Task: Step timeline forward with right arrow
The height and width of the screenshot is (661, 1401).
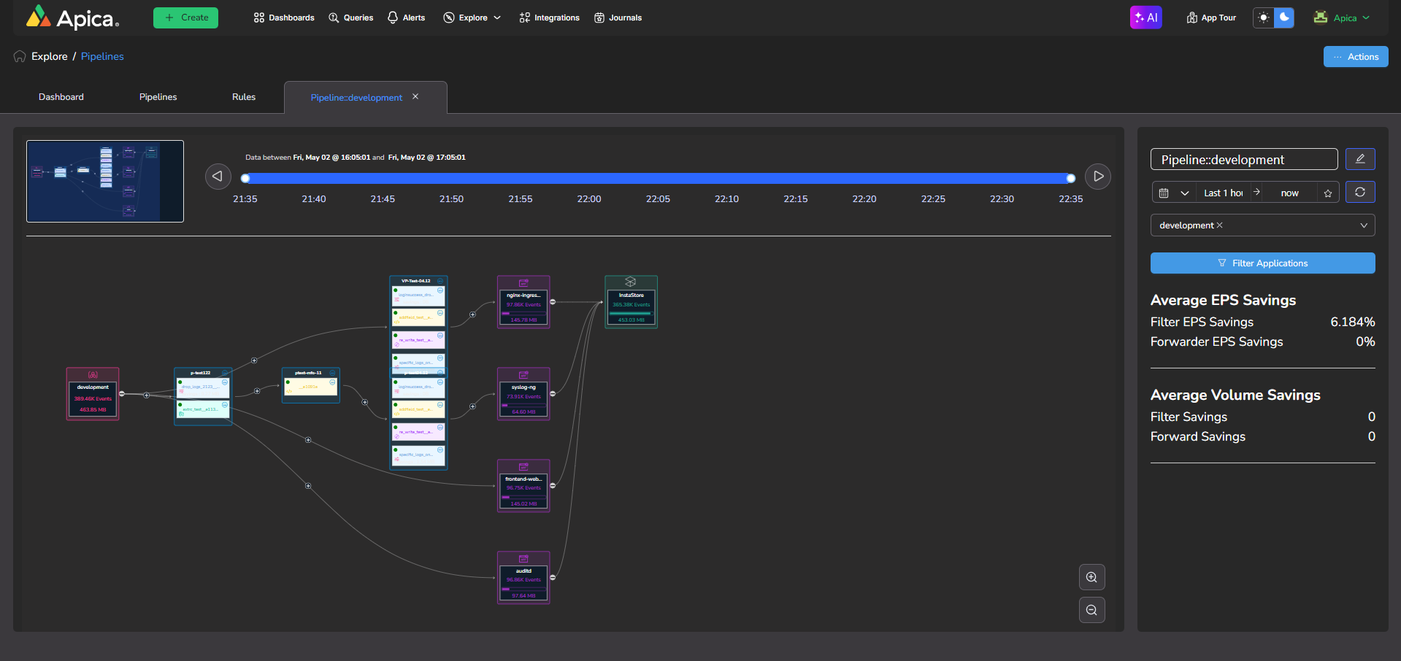Action: pos(1098,177)
